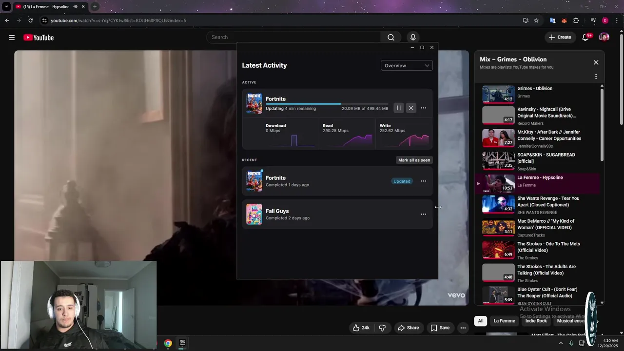Show hidden system tray icons

pyautogui.click(x=561, y=343)
